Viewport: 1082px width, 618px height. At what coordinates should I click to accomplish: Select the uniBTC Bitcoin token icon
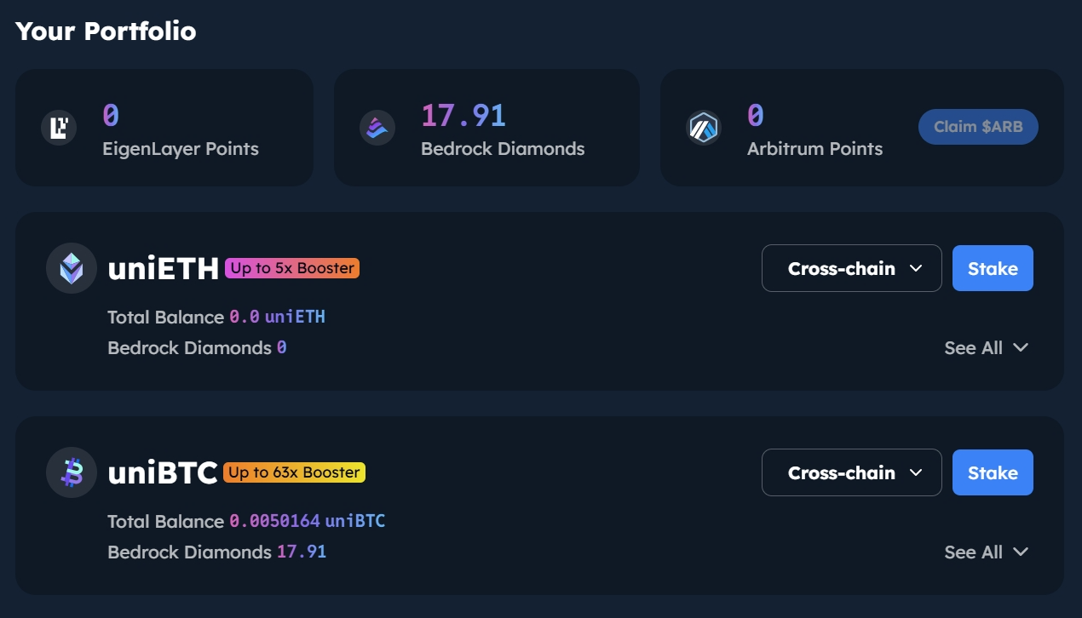point(72,472)
